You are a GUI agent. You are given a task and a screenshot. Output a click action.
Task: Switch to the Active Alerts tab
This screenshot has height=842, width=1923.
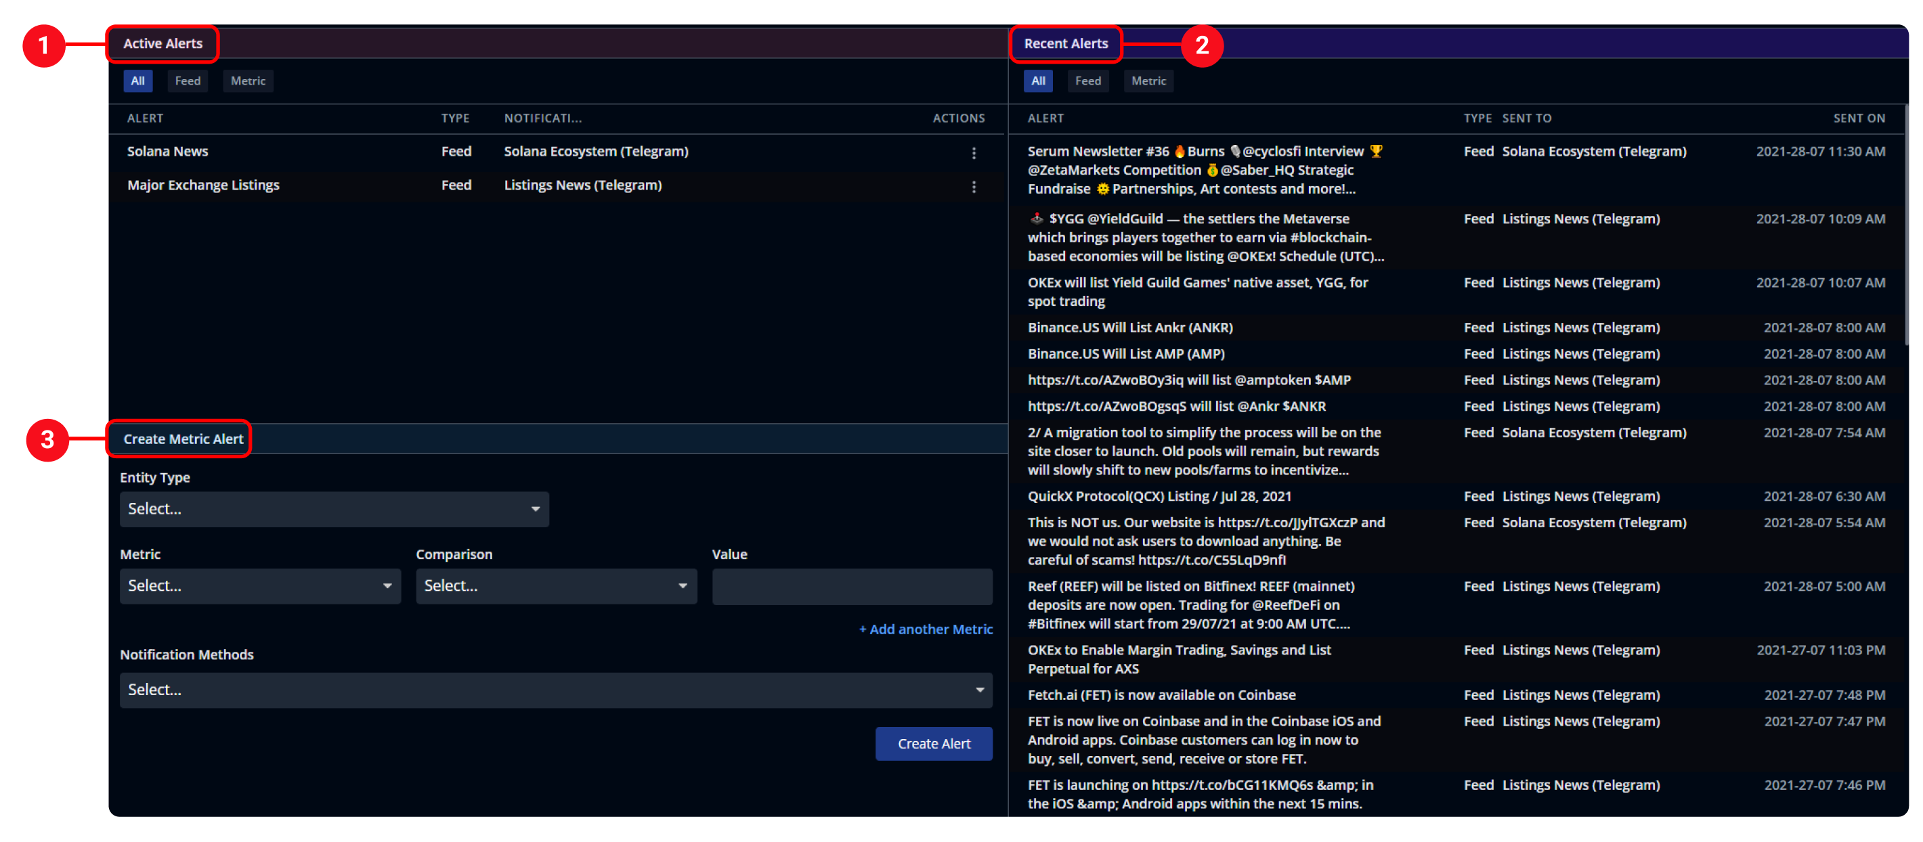pyautogui.click(x=163, y=43)
